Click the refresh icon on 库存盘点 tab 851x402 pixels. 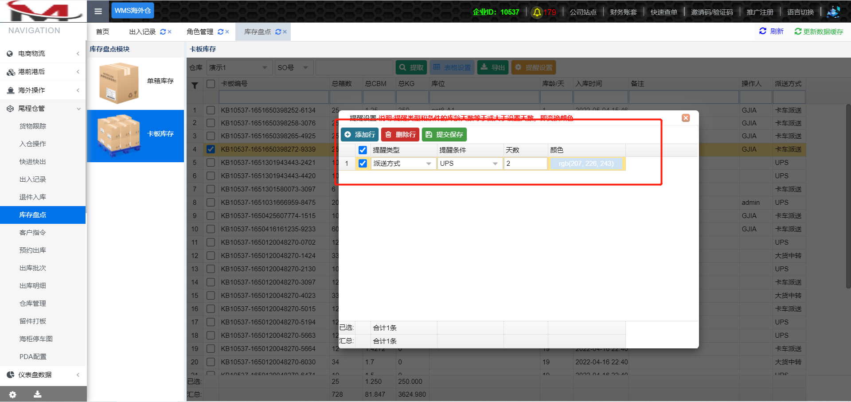[x=278, y=32]
